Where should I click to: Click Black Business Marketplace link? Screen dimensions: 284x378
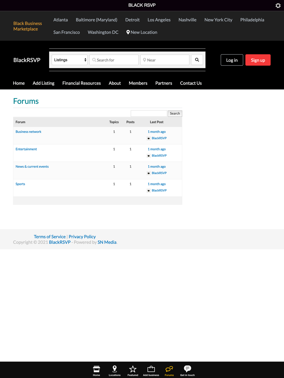pos(28,26)
